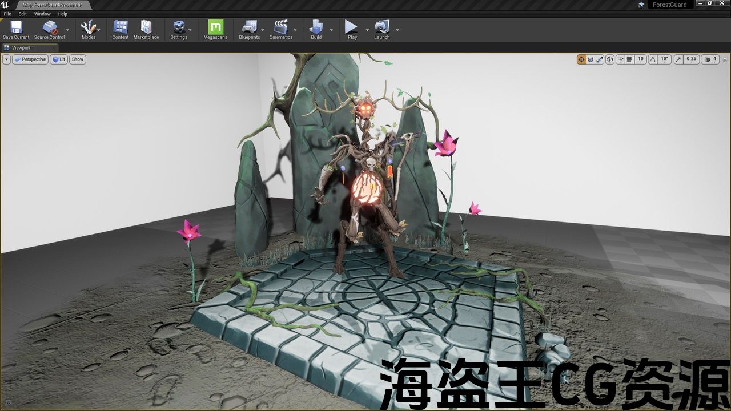This screenshot has width=731, height=411.
Task: Toggle world/local coordinate space globe
Action: (x=610, y=59)
